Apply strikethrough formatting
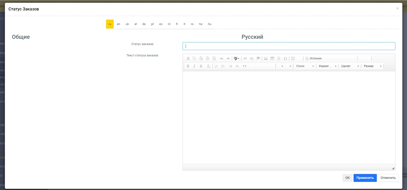The width and height of the screenshot is (407, 190). tap(201, 66)
